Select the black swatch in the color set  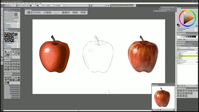(x=195, y=37)
